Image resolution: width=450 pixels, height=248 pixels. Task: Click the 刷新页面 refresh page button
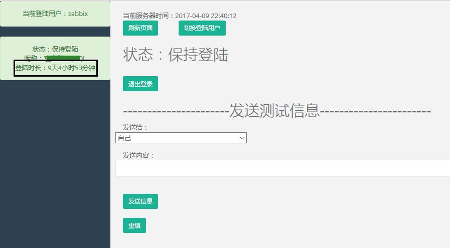tap(140, 28)
